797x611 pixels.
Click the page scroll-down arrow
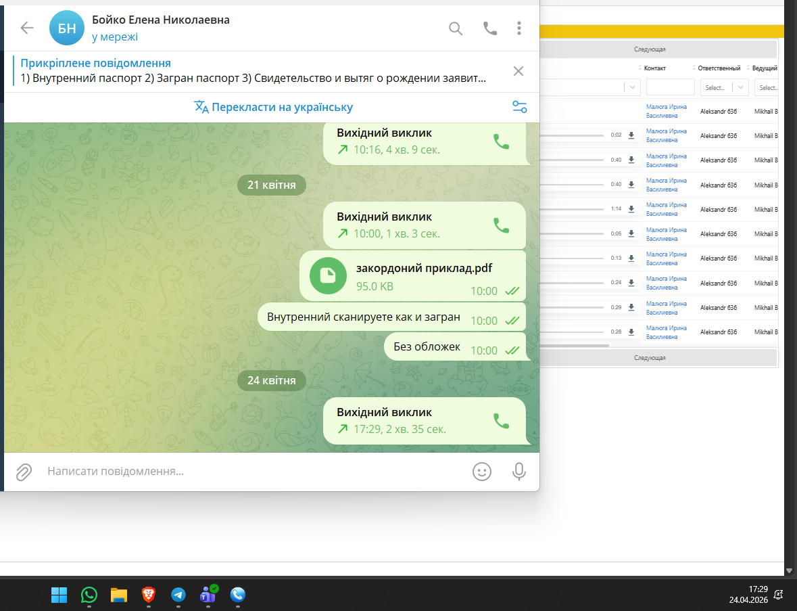[x=790, y=571]
